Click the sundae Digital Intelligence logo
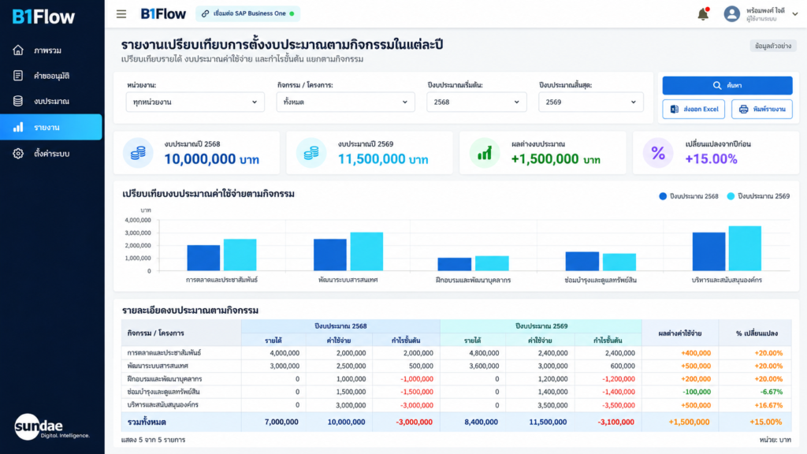Screen dimensions: 807x454 pyautogui.click(x=52, y=426)
